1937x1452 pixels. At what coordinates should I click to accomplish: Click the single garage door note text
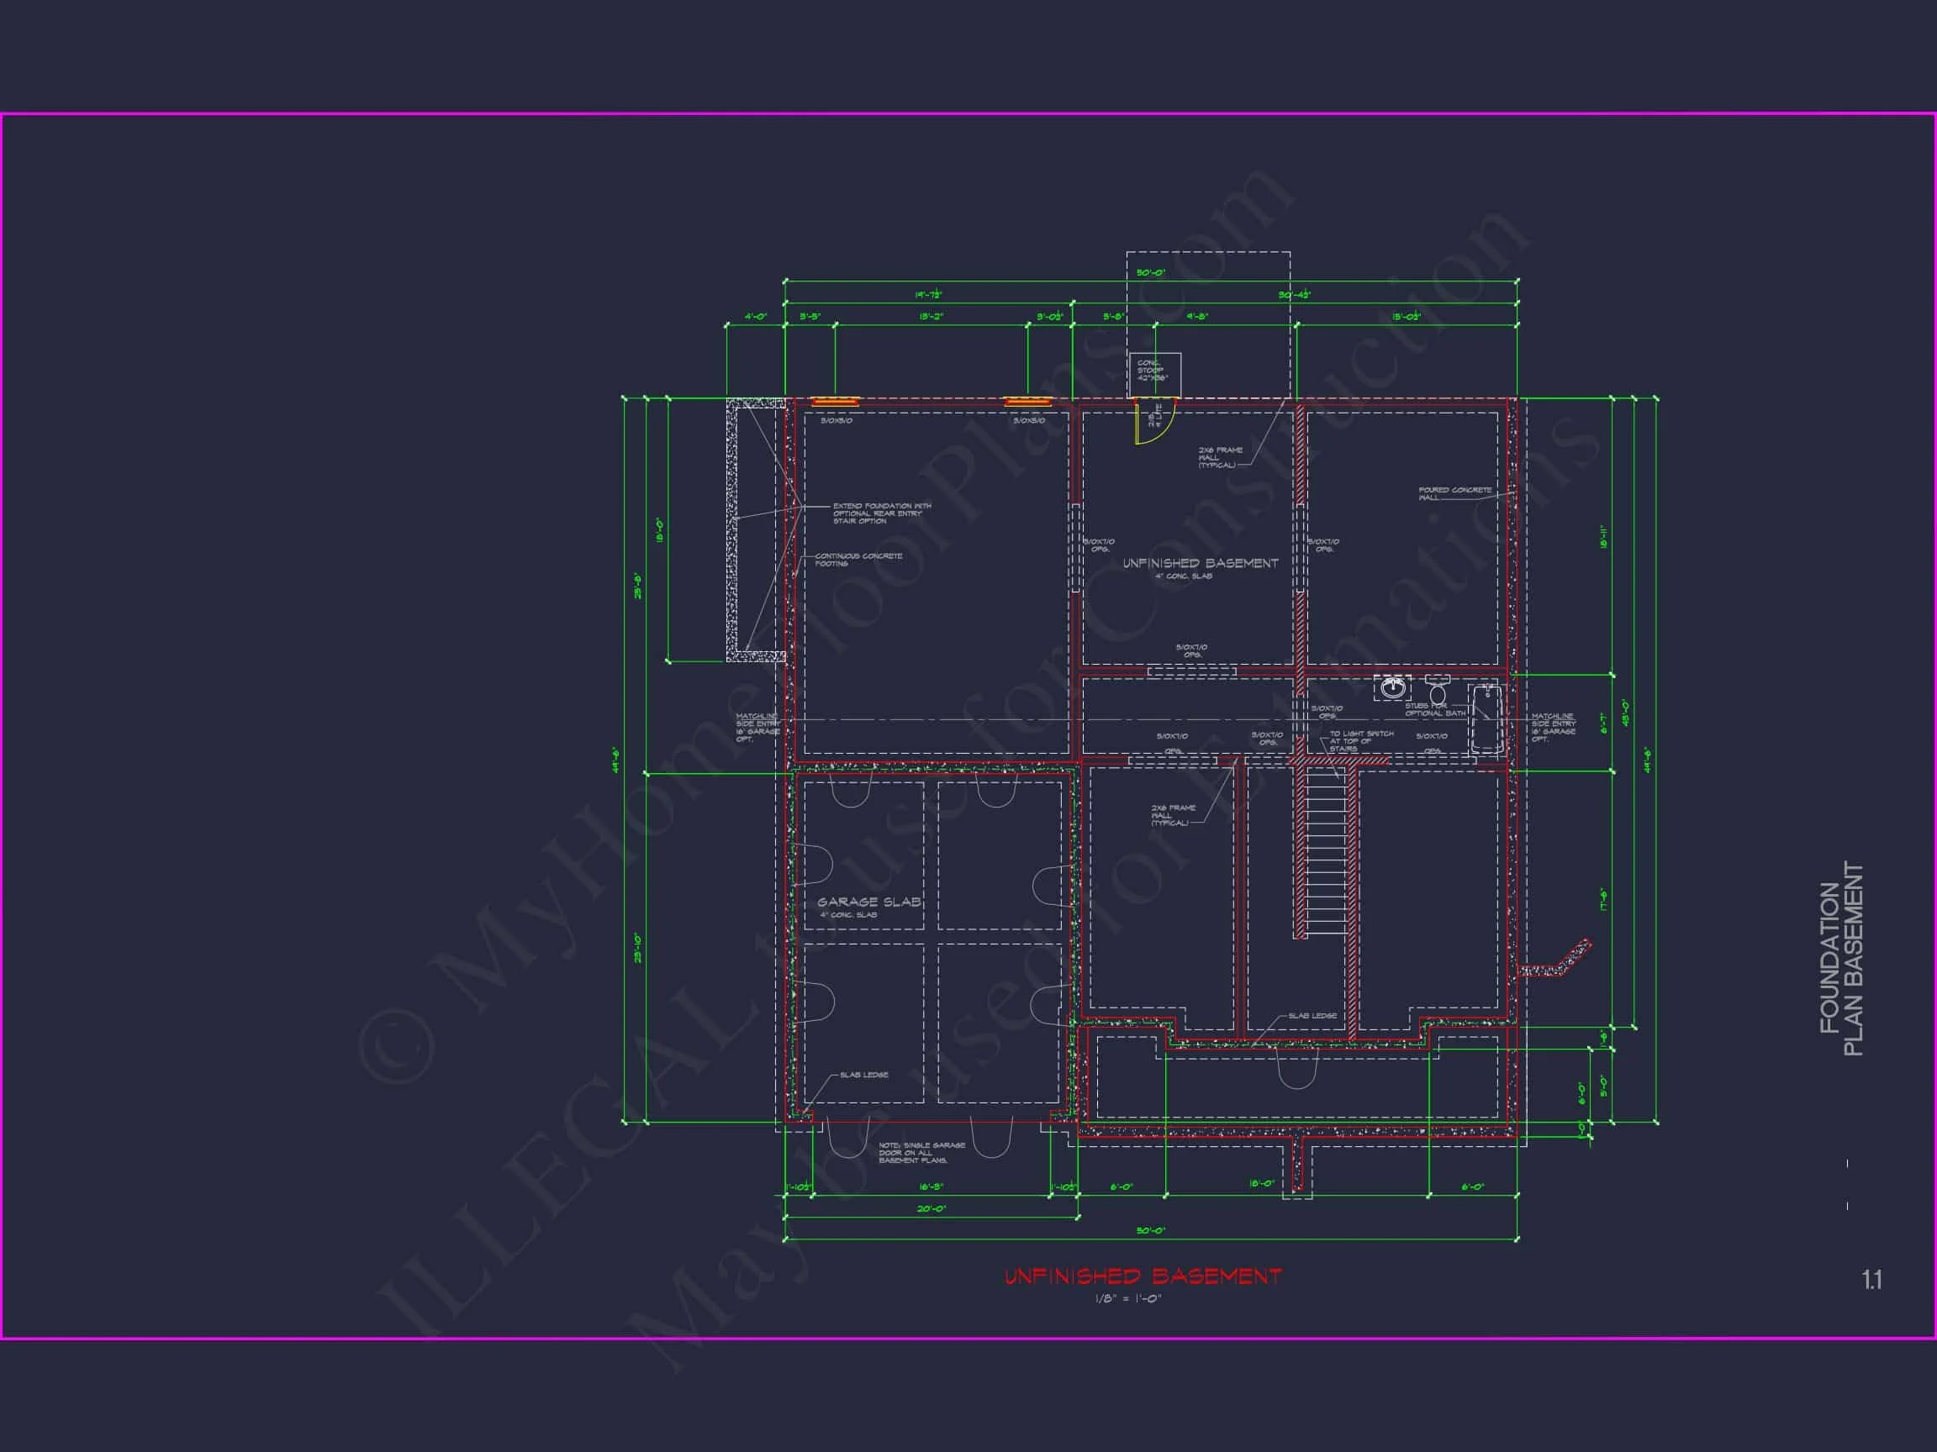(x=921, y=1153)
